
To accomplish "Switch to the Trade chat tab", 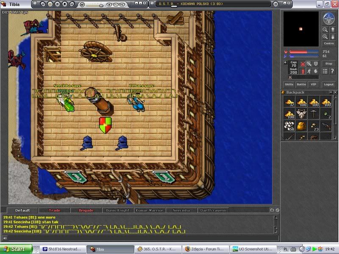I will point(54,210).
